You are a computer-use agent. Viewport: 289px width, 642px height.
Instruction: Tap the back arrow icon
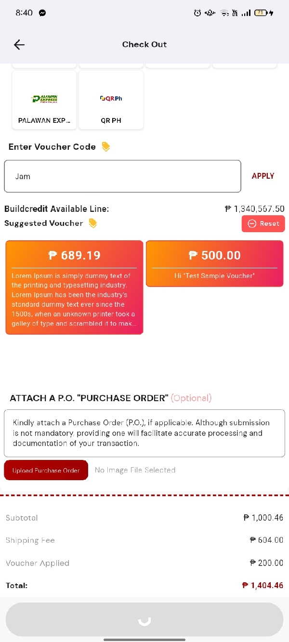click(x=19, y=45)
